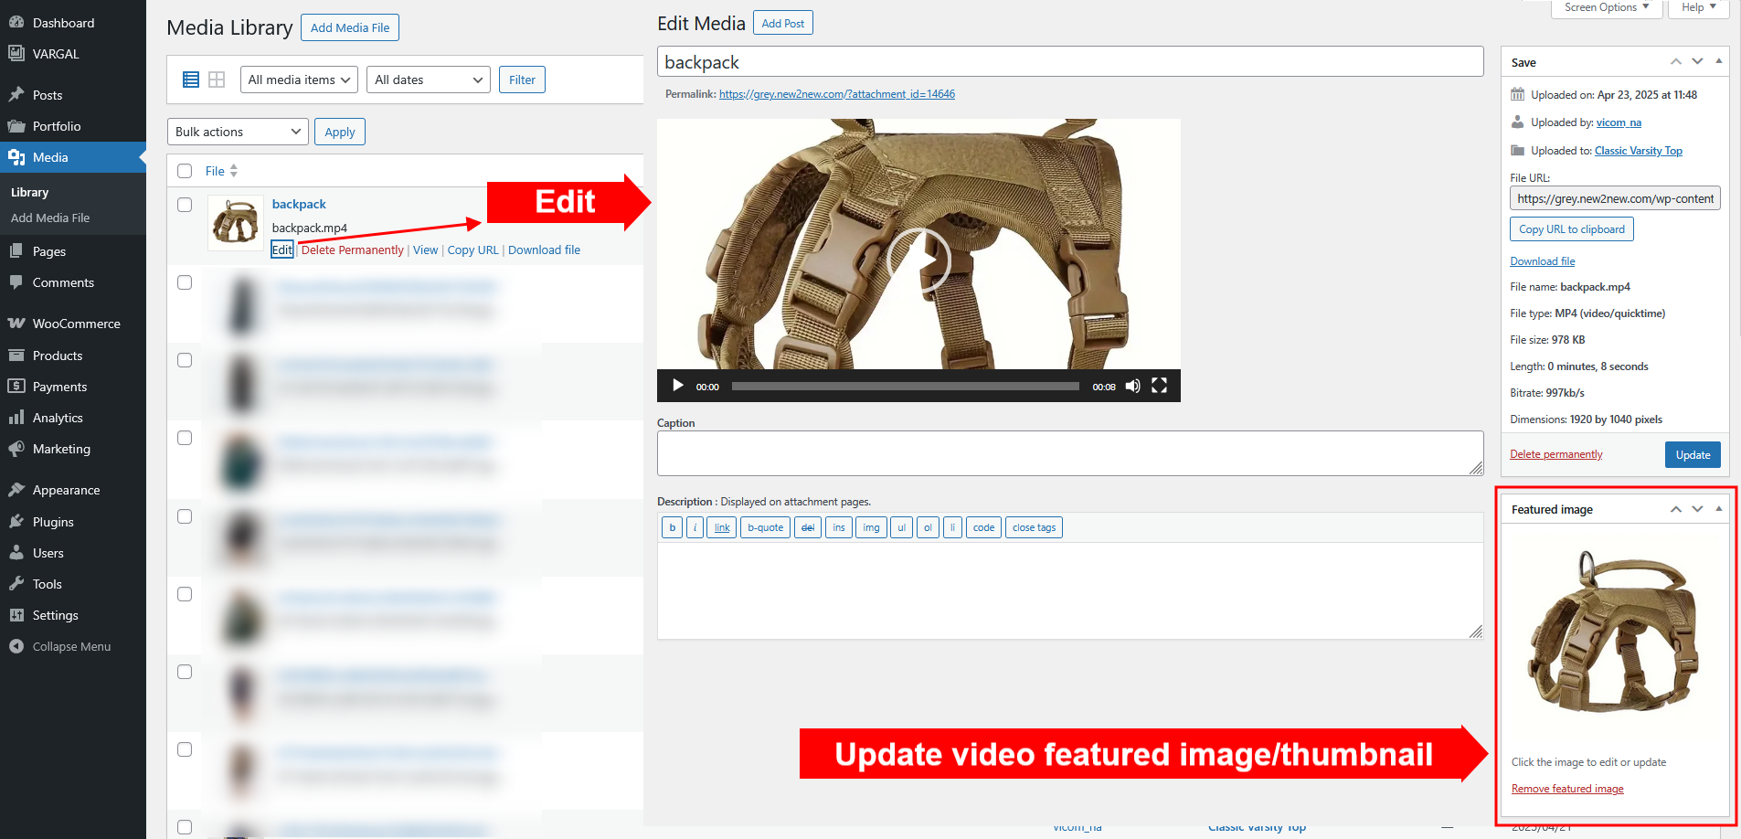Move Save box up arrow

pos(1676,62)
